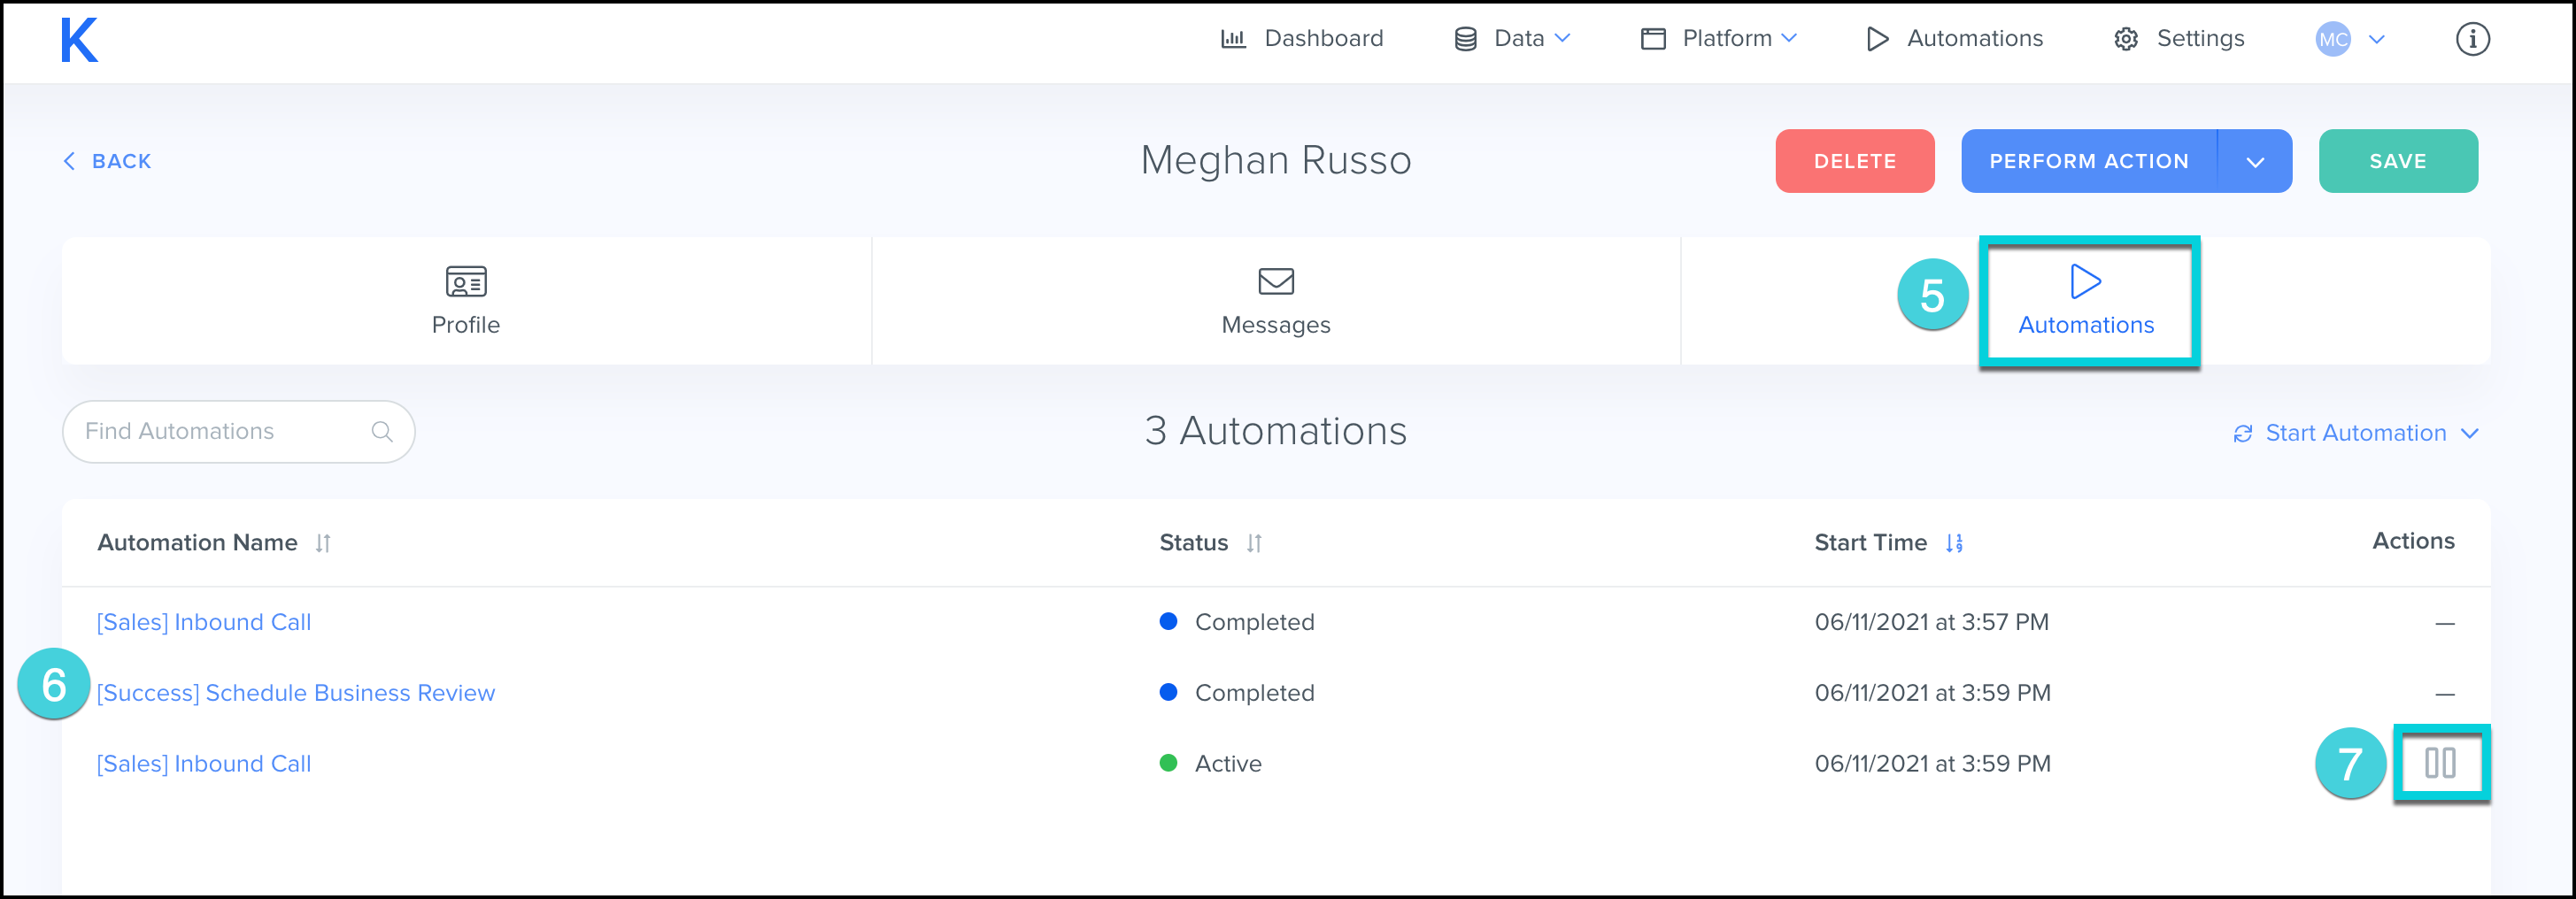This screenshot has width=2576, height=899.
Task: Sort by Status column arrows
Action: (x=1254, y=543)
